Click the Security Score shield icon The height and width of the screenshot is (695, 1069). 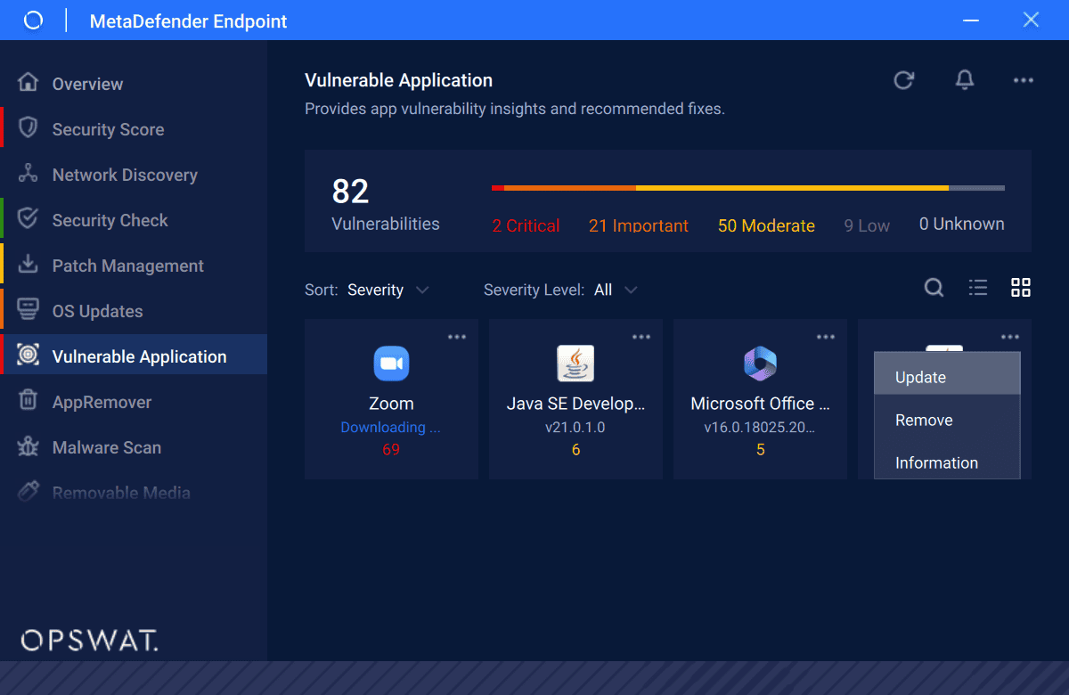tap(29, 128)
